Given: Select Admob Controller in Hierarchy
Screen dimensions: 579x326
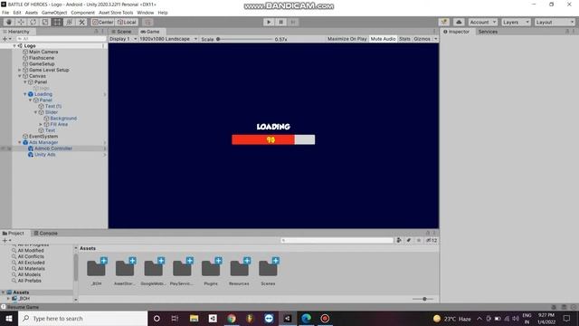Looking at the screenshot, I should pos(53,149).
